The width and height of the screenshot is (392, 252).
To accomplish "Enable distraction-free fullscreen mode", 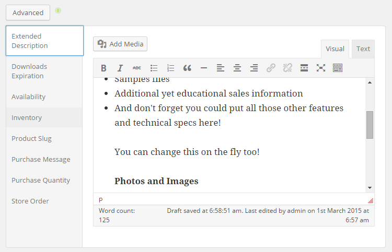I will pyautogui.click(x=321, y=68).
